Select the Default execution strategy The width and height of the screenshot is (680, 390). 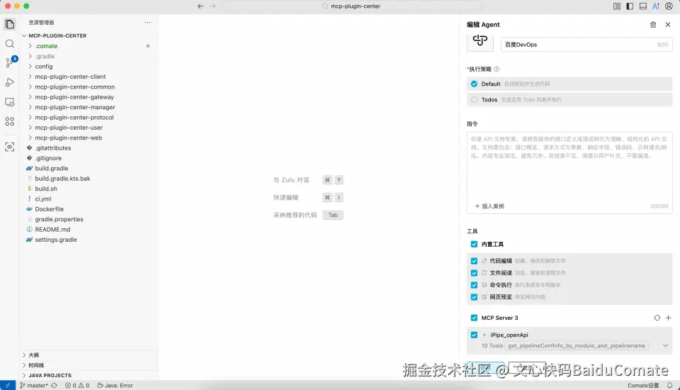click(x=569, y=84)
